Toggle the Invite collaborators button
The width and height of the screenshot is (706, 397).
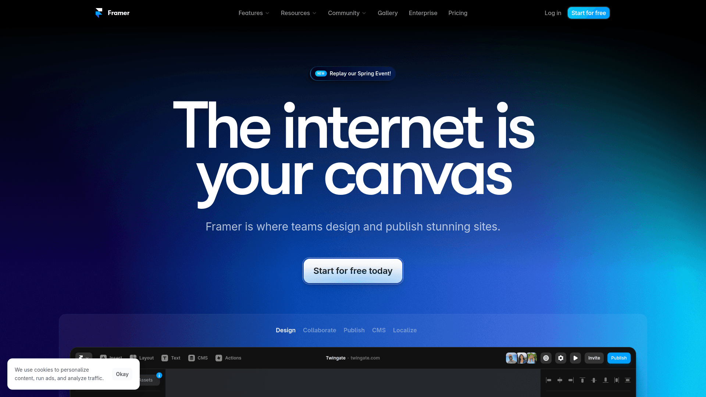[x=594, y=358]
